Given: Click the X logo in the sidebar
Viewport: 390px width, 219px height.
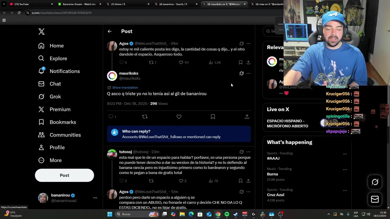Looking at the screenshot, I should pos(41,32).
